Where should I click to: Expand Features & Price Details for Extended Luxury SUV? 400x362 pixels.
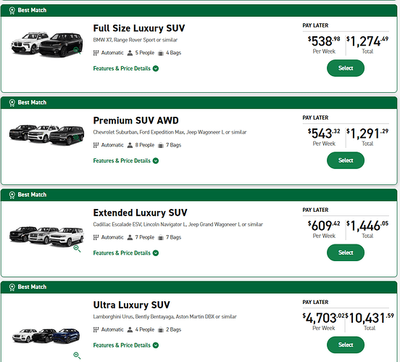point(126,253)
